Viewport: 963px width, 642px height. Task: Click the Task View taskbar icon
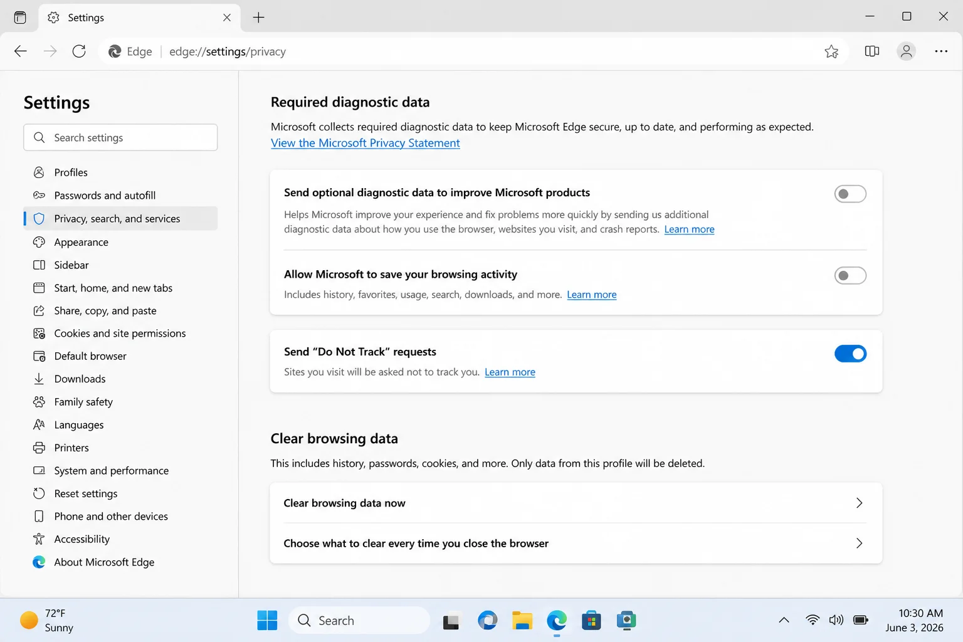pos(451,621)
